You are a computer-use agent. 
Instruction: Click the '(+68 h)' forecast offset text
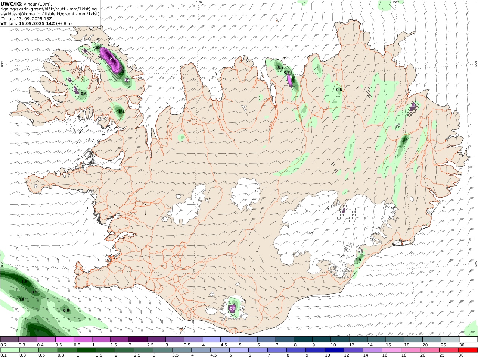[x=64, y=23]
